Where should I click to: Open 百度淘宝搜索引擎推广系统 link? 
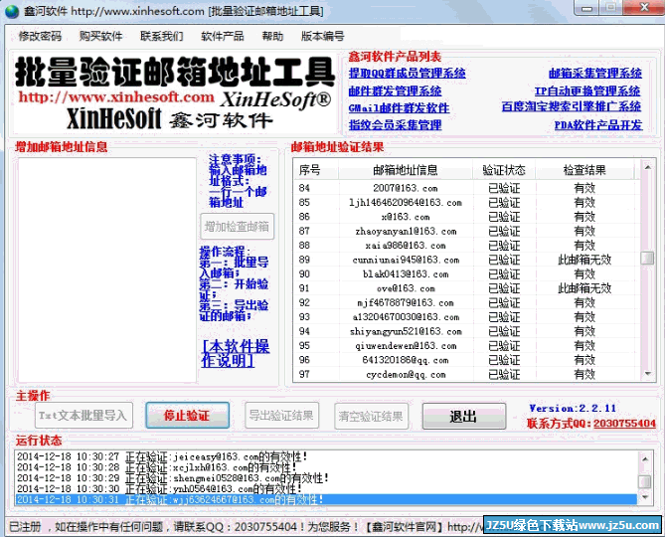pos(571,106)
